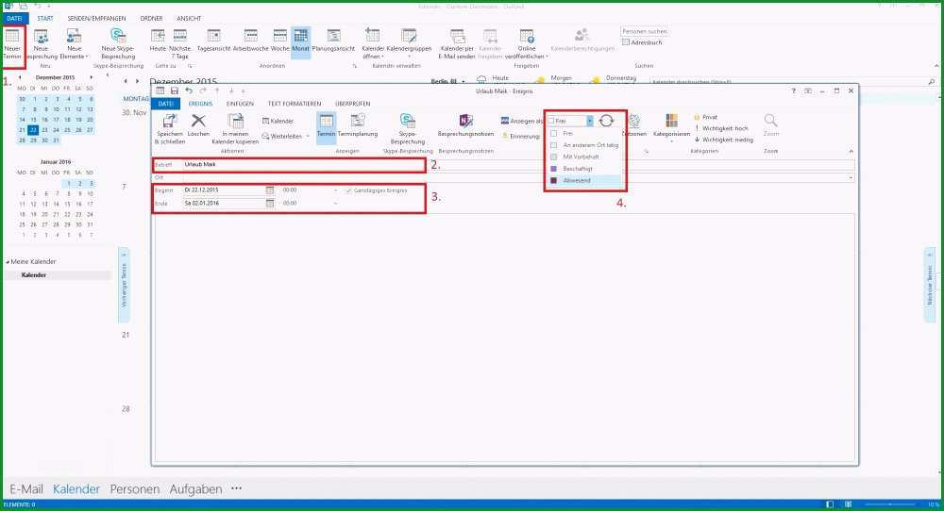Open the Ende date calendar picker

pyautogui.click(x=270, y=204)
